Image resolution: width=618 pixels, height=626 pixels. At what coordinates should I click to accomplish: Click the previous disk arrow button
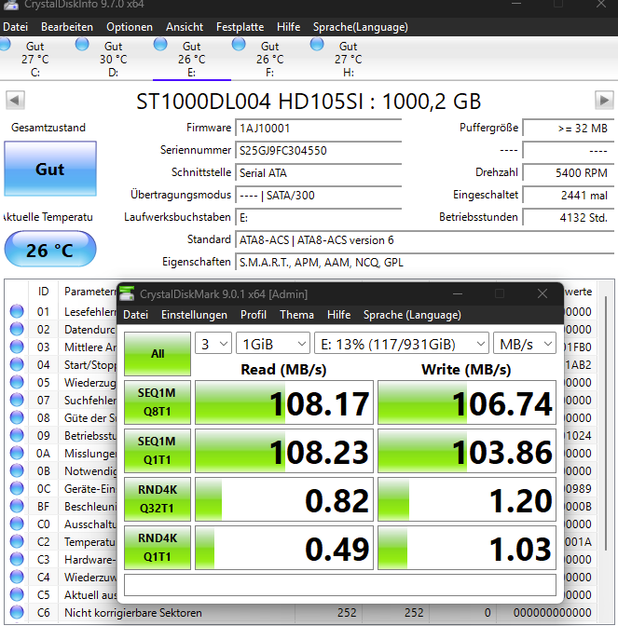[15, 100]
